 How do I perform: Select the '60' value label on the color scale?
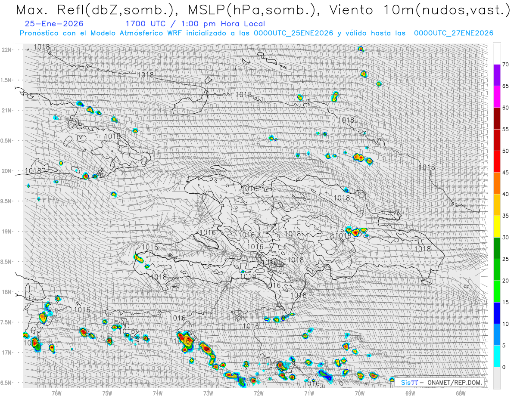[x=506, y=108]
